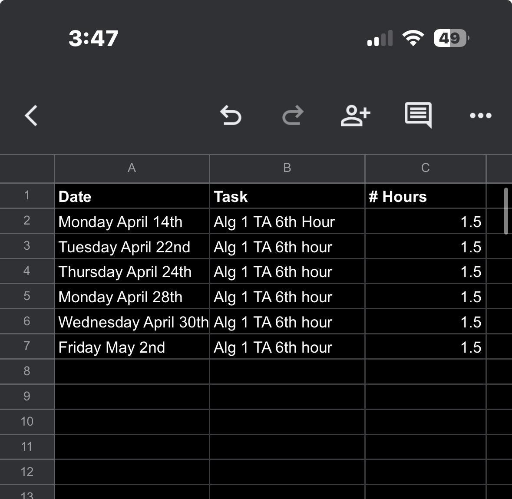Screen dimensions: 512x499
Task: Select row 1 header
Action: tap(27, 195)
